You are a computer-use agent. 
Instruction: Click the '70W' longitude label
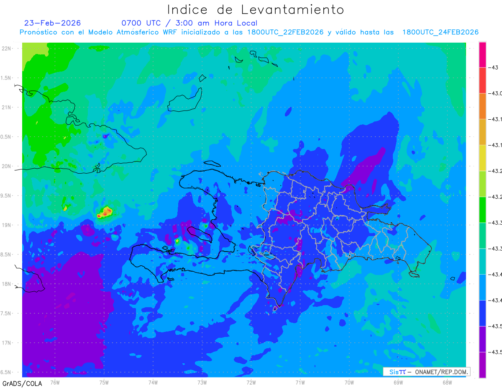[x=349, y=382]
